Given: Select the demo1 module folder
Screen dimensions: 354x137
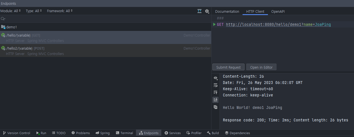Looking at the screenshot, I should pyautogui.click(x=105, y=27).
